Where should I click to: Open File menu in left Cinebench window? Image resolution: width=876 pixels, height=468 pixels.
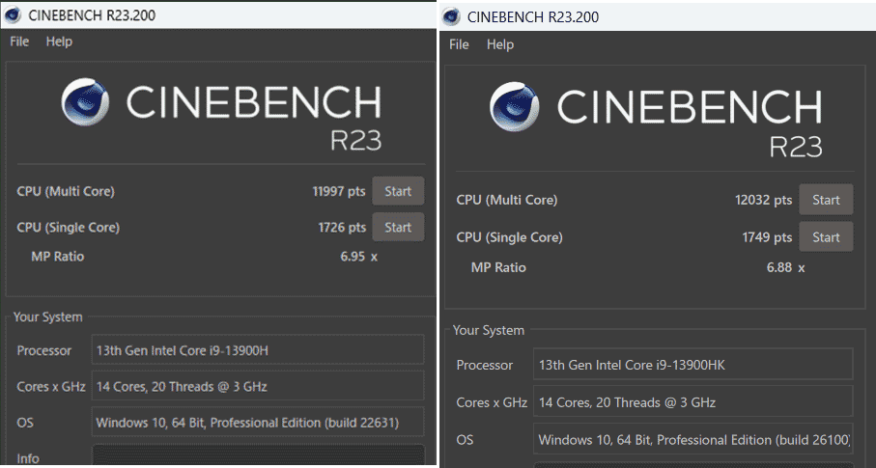click(19, 41)
